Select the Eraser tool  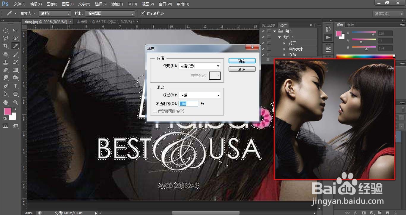[x=6, y=70]
